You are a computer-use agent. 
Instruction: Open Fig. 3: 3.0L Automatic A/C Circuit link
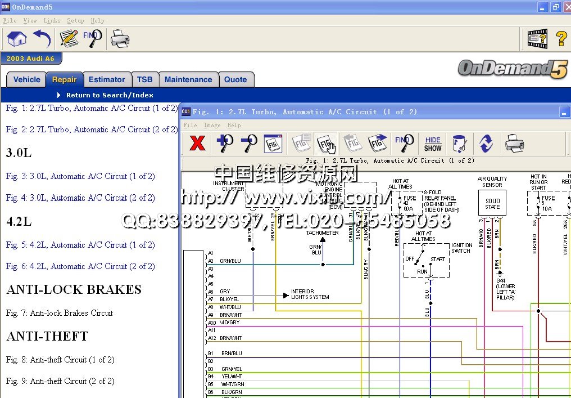pos(80,176)
